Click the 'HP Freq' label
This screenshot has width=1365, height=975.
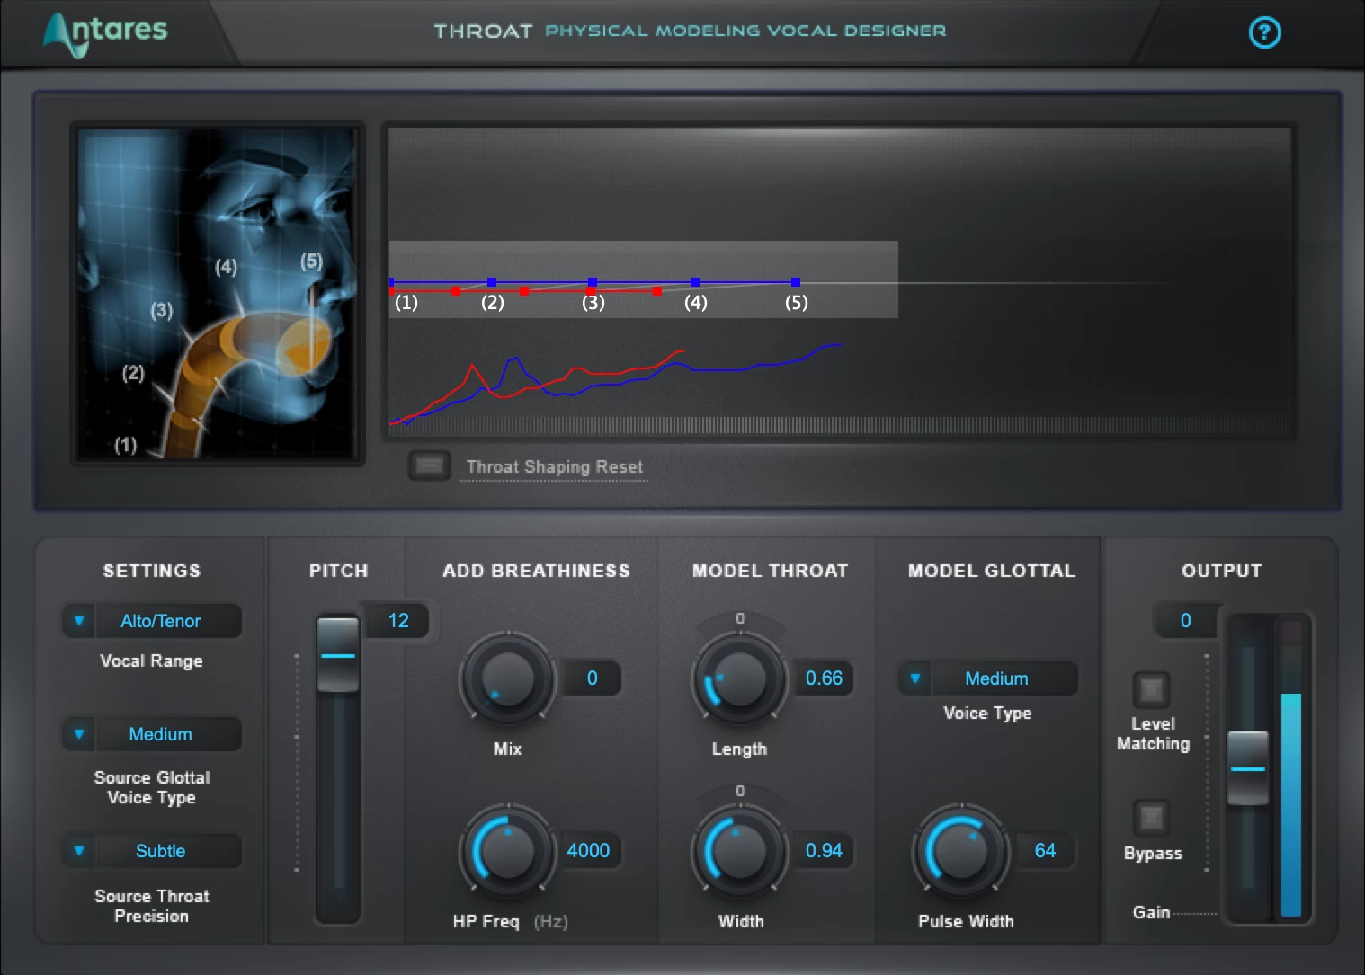click(486, 922)
